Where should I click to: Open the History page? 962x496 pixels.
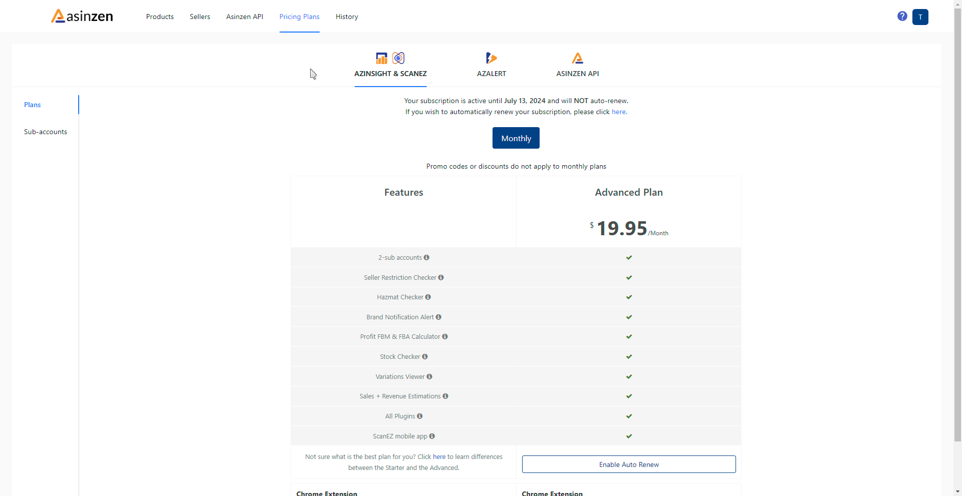[347, 17]
